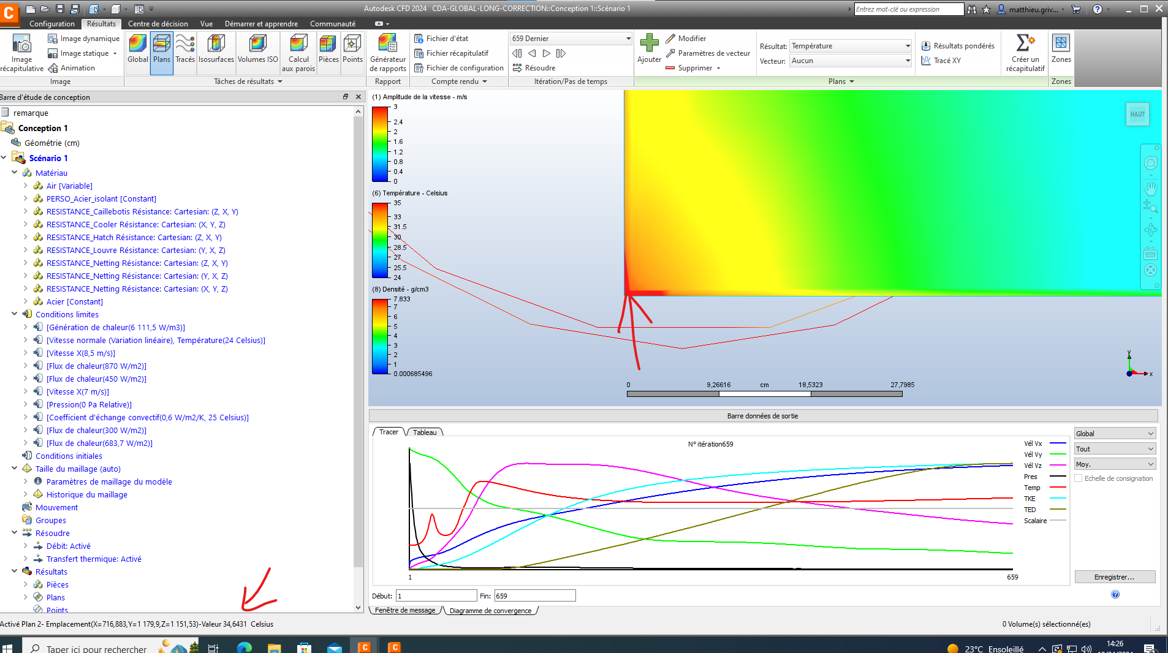The width and height of the screenshot is (1168, 653).
Task: Open the Global dropdown in output bar
Action: pos(1115,434)
